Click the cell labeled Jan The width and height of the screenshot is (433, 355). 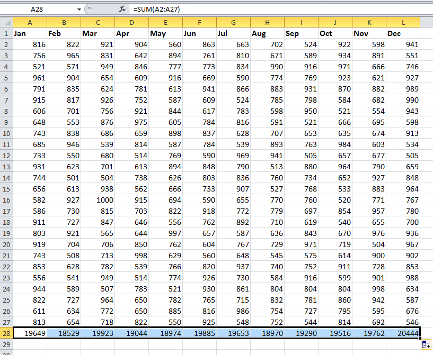click(x=30, y=33)
